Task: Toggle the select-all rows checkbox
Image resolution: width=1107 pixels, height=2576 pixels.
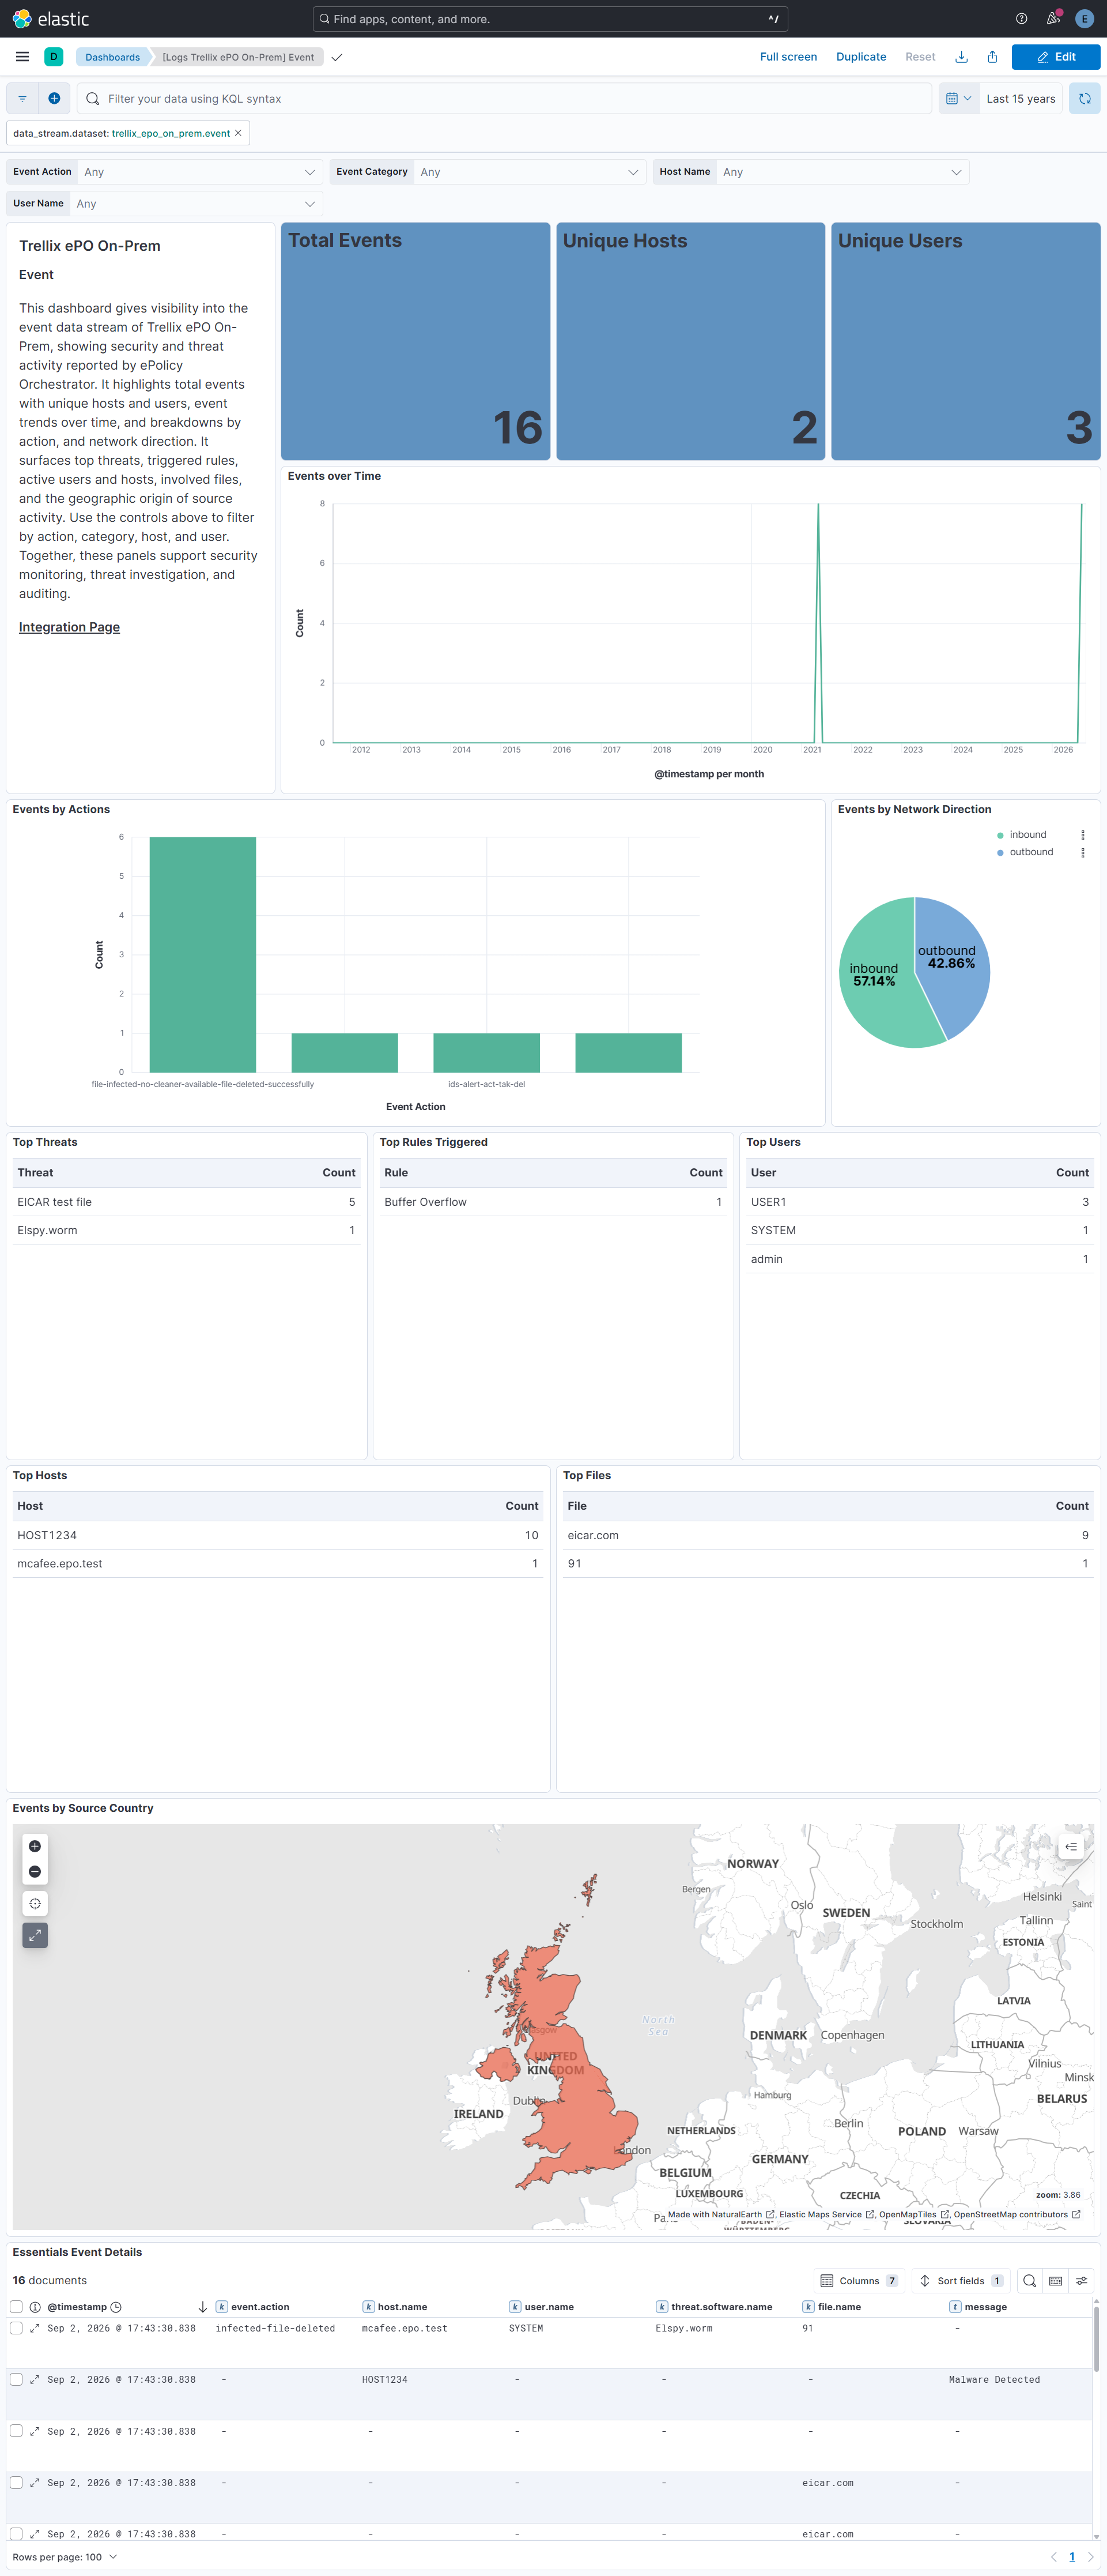Action: coord(16,2307)
